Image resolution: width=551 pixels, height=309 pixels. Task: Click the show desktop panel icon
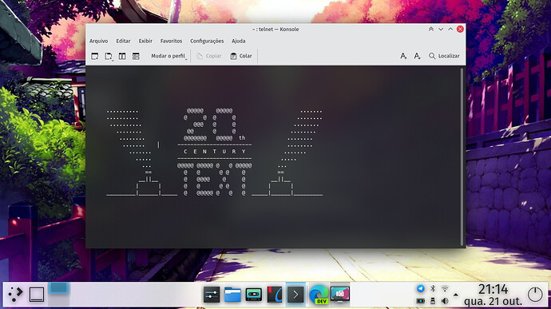pos(37,295)
